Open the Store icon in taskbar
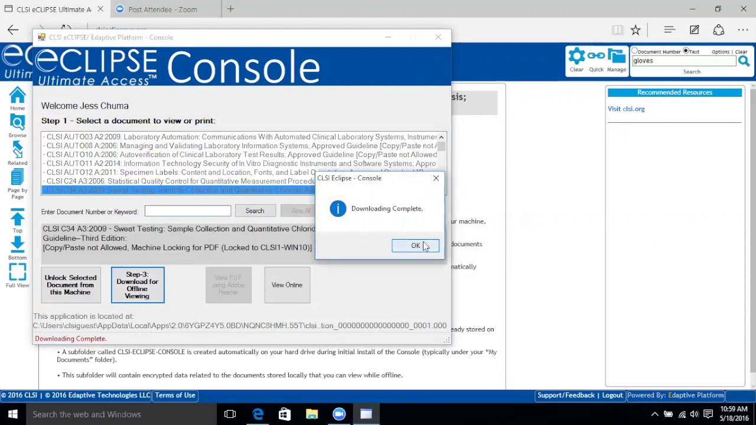This screenshot has height=425, width=756. click(285, 414)
